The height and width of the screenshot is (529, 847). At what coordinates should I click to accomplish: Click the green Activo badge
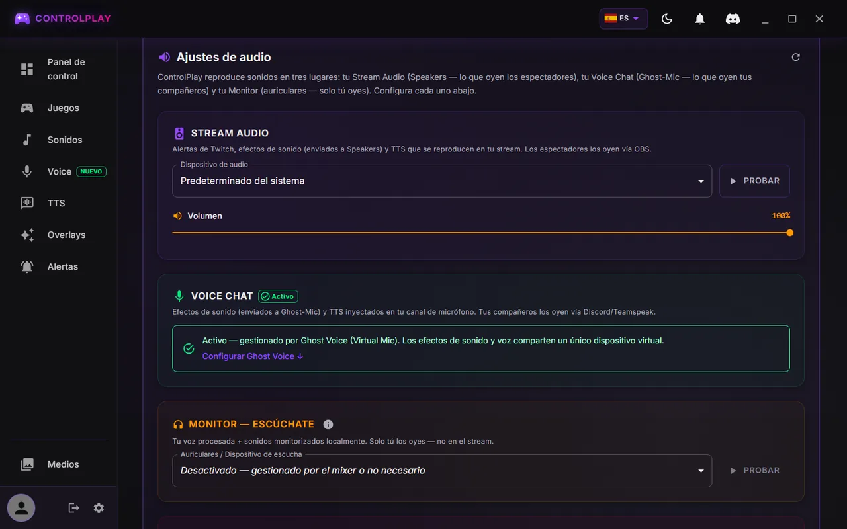point(278,296)
